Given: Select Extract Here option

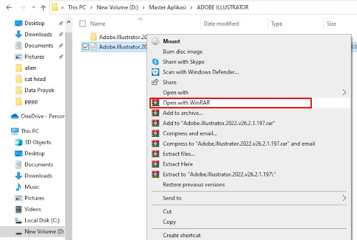Looking at the screenshot, I should pos(178,164).
